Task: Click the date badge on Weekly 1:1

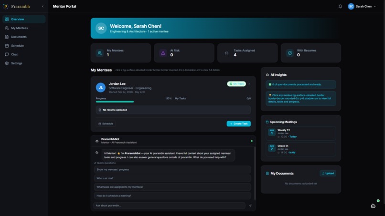Action: 272,132
